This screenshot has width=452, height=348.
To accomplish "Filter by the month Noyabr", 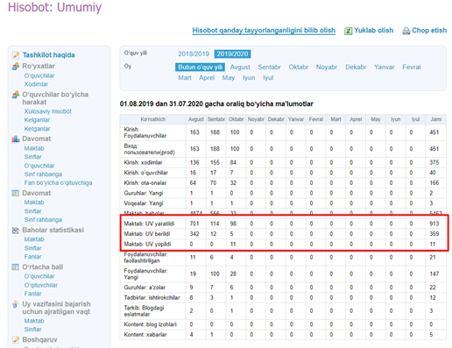I will [327, 67].
